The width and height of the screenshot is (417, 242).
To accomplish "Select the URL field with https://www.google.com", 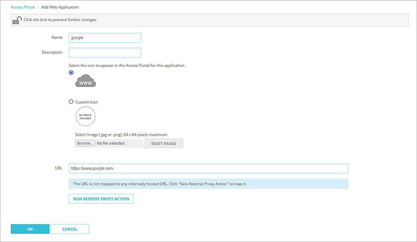I will coord(208,168).
